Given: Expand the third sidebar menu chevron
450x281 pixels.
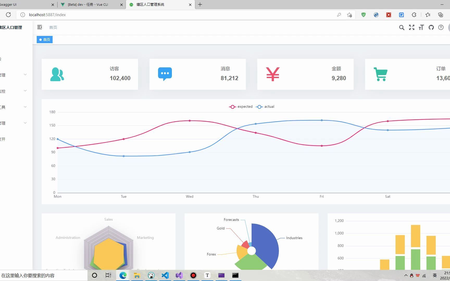Looking at the screenshot, I should [x=25, y=107].
